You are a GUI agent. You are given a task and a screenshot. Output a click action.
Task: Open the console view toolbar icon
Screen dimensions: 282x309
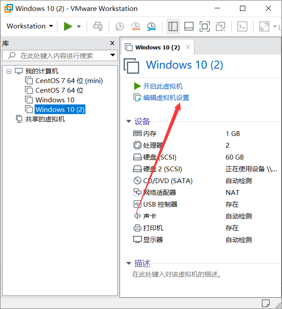coord(242,26)
